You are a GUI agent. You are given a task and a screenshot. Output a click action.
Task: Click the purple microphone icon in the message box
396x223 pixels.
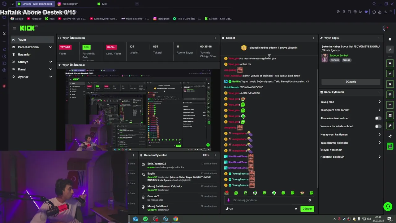[x=229, y=200]
